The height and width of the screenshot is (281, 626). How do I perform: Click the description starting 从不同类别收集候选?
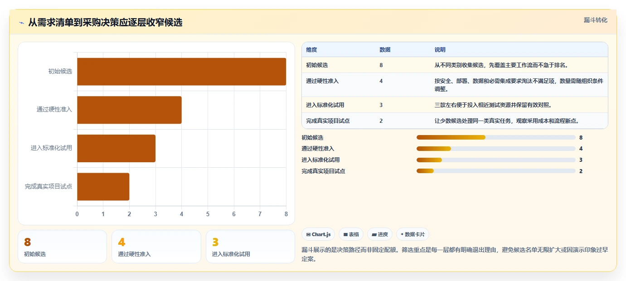501,65
